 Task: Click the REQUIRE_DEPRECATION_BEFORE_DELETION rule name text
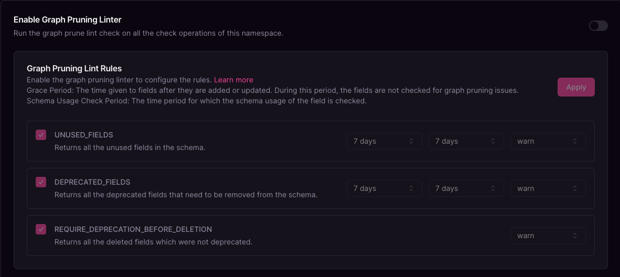coord(133,229)
